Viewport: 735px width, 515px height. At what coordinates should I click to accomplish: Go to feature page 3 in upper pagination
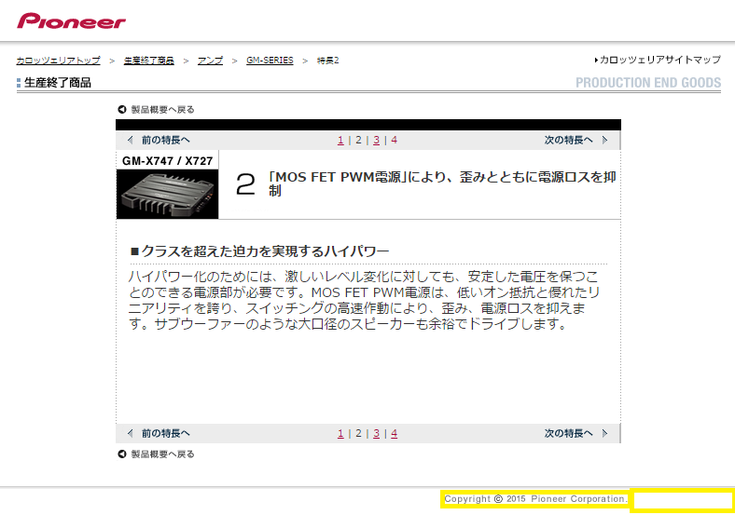pos(376,141)
